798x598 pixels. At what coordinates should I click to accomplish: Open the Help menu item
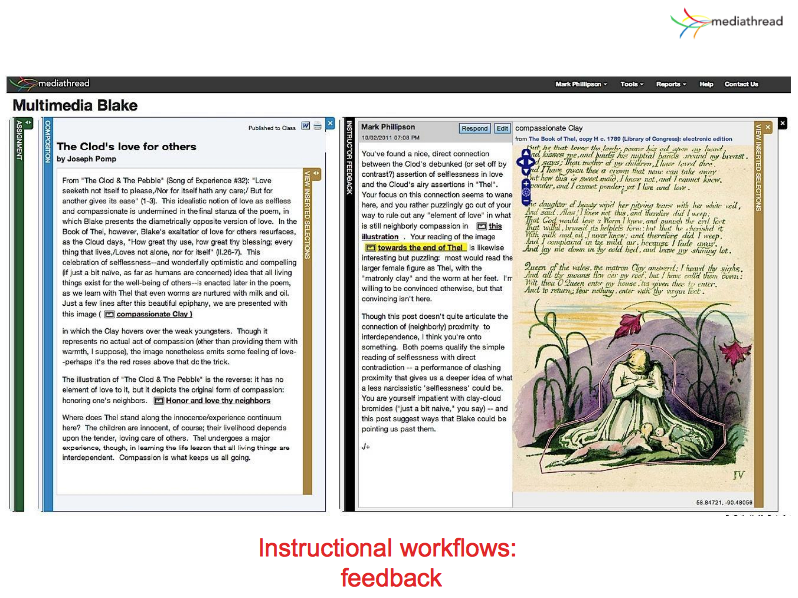(706, 84)
